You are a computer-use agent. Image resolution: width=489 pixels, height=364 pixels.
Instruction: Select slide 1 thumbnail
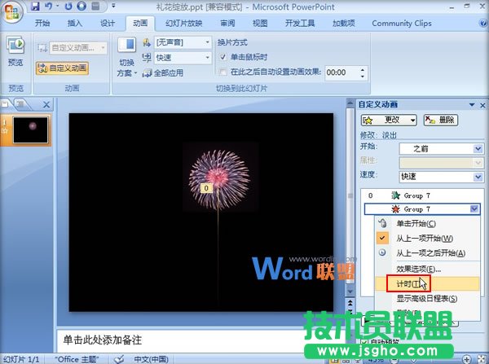pyautogui.click(x=31, y=129)
